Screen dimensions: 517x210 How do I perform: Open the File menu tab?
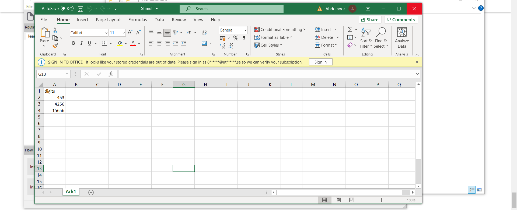pos(44,20)
